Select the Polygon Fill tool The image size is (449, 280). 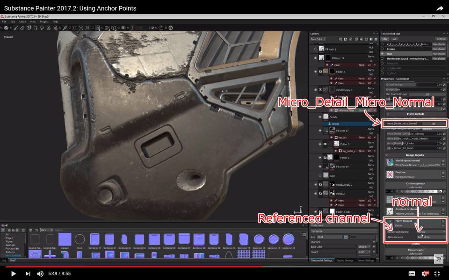36,28
